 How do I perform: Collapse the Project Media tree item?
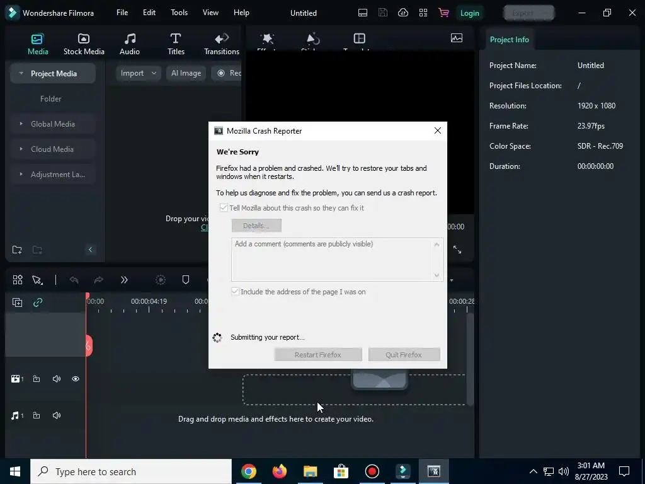coord(21,73)
